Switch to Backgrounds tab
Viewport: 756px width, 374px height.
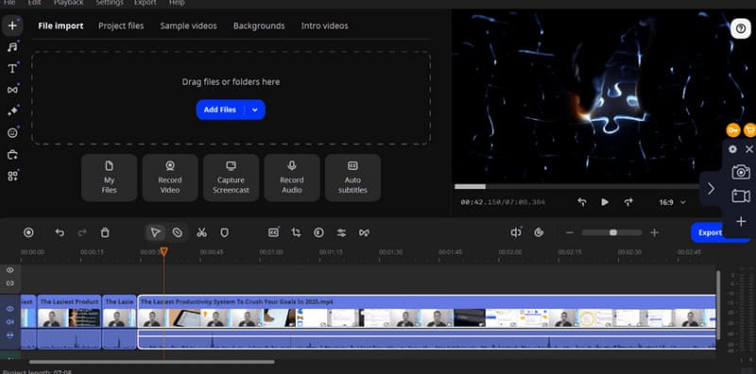click(259, 26)
